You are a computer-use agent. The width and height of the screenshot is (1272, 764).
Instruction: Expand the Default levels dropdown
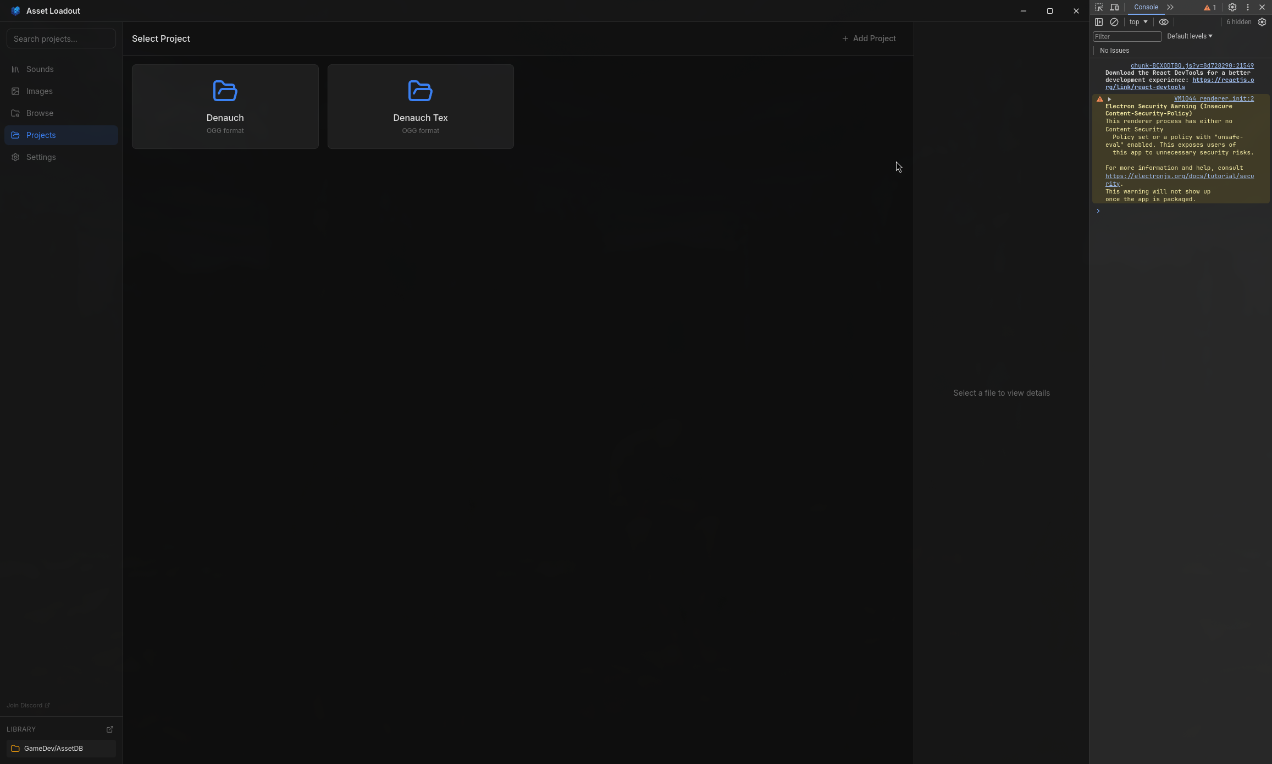(1190, 36)
